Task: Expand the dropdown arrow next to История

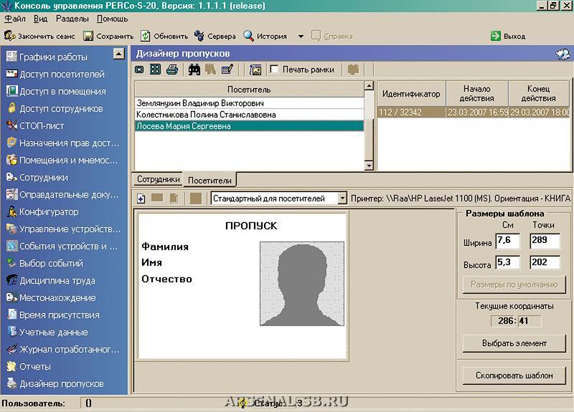Action: tap(301, 37)
